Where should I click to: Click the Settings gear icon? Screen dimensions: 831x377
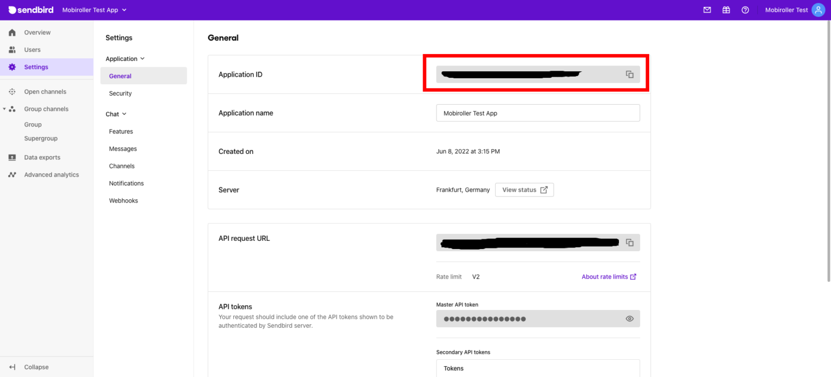(x=12, y=67)
